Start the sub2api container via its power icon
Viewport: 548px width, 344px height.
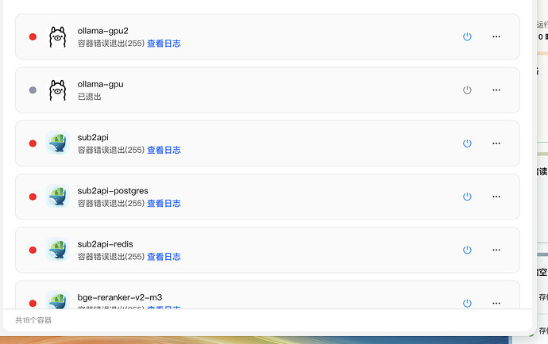[467, 143]
